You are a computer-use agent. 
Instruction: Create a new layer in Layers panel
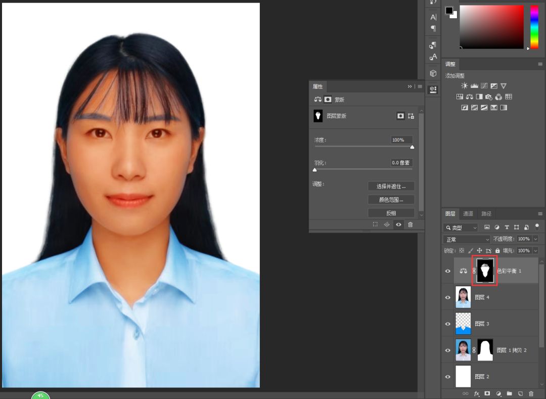[x=520, y=393]
